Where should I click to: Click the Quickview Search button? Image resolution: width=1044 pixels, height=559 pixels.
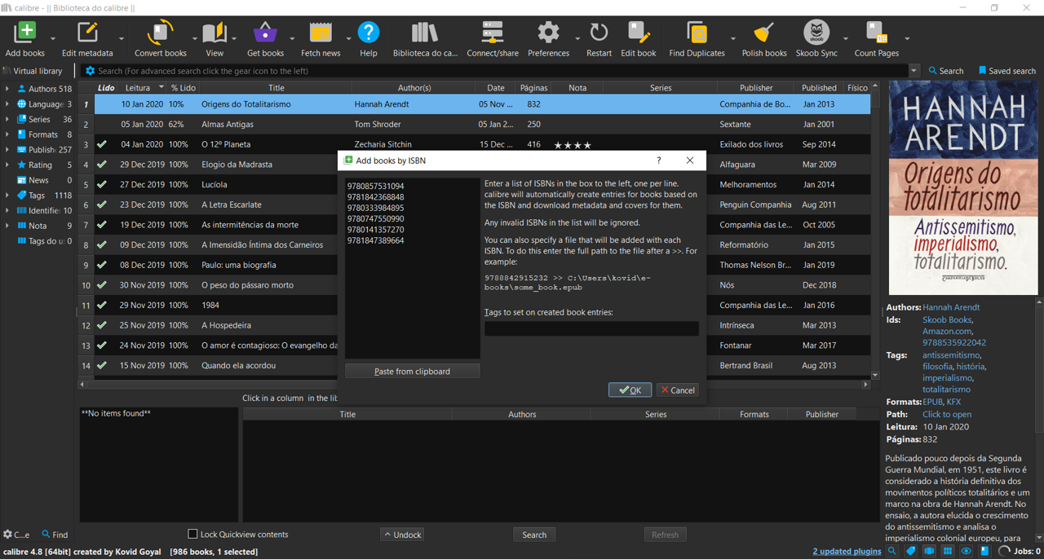[534, 535]
